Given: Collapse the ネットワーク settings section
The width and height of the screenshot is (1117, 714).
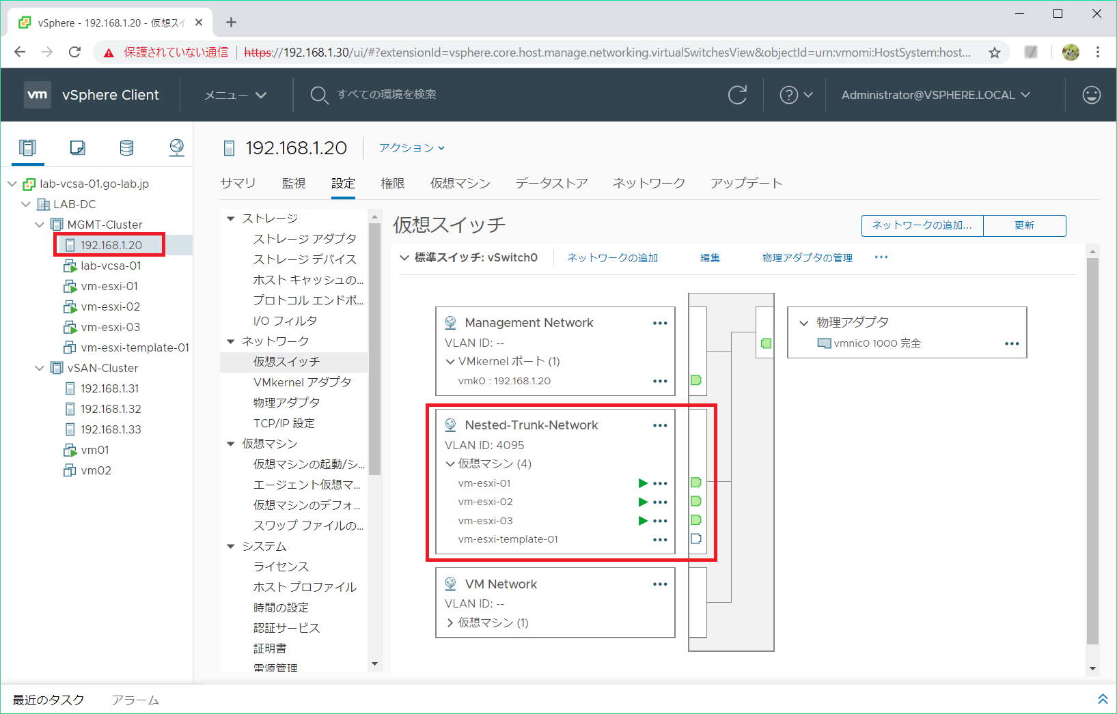Looking at the screenshot, I should pos(230,341).
